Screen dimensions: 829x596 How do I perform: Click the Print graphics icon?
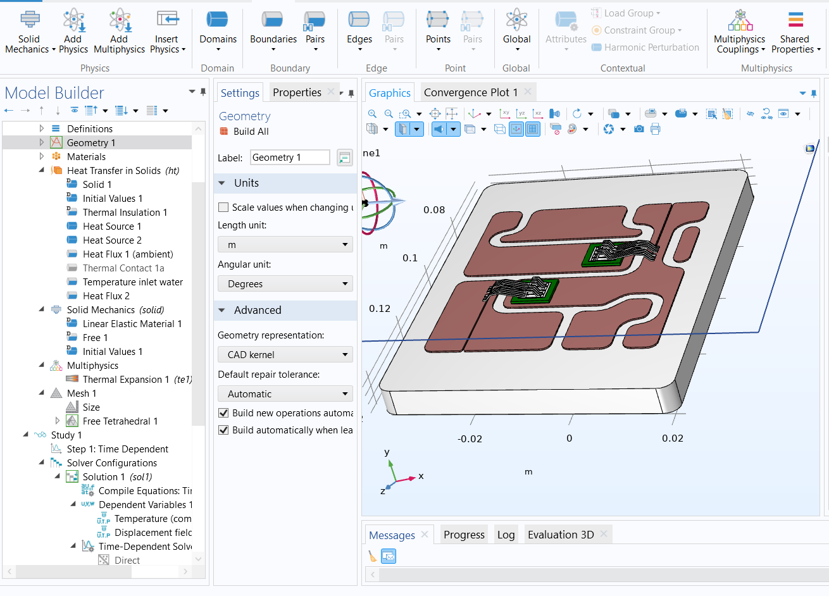tap(655, 129)
